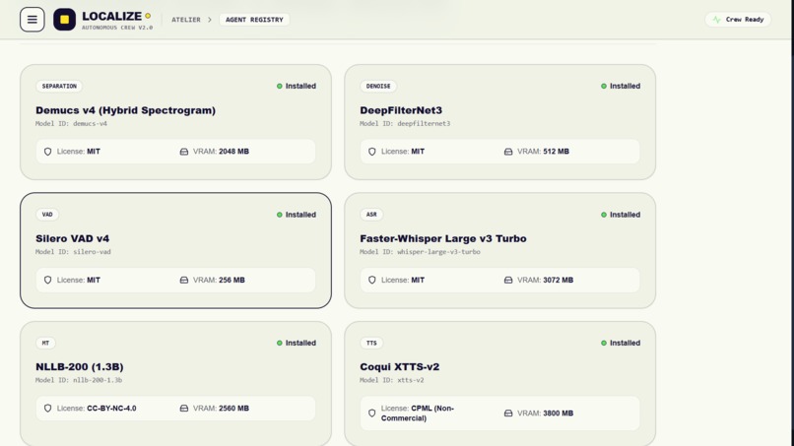The image size is (794, 446).
Task: Click the shield license icon on Demucs v4 card
Action: coord(47,152)
